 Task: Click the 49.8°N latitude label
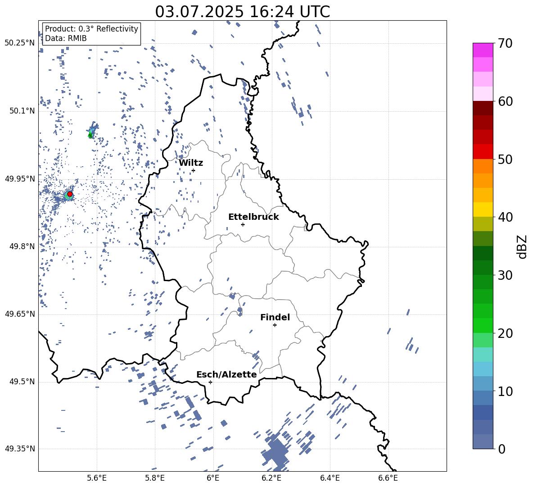tap(22, 246)
